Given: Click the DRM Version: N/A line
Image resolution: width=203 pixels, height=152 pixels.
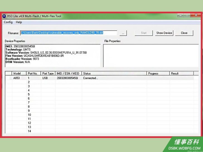Looking at the screenshot, I should pos(18,62).
